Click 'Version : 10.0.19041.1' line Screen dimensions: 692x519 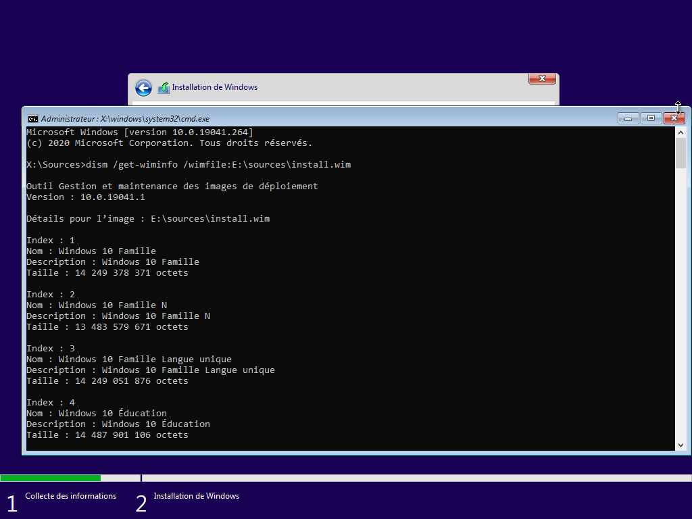[86, 197]
